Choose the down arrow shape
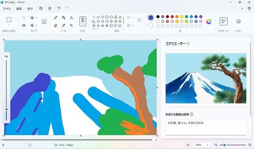 tap(94, 26)
